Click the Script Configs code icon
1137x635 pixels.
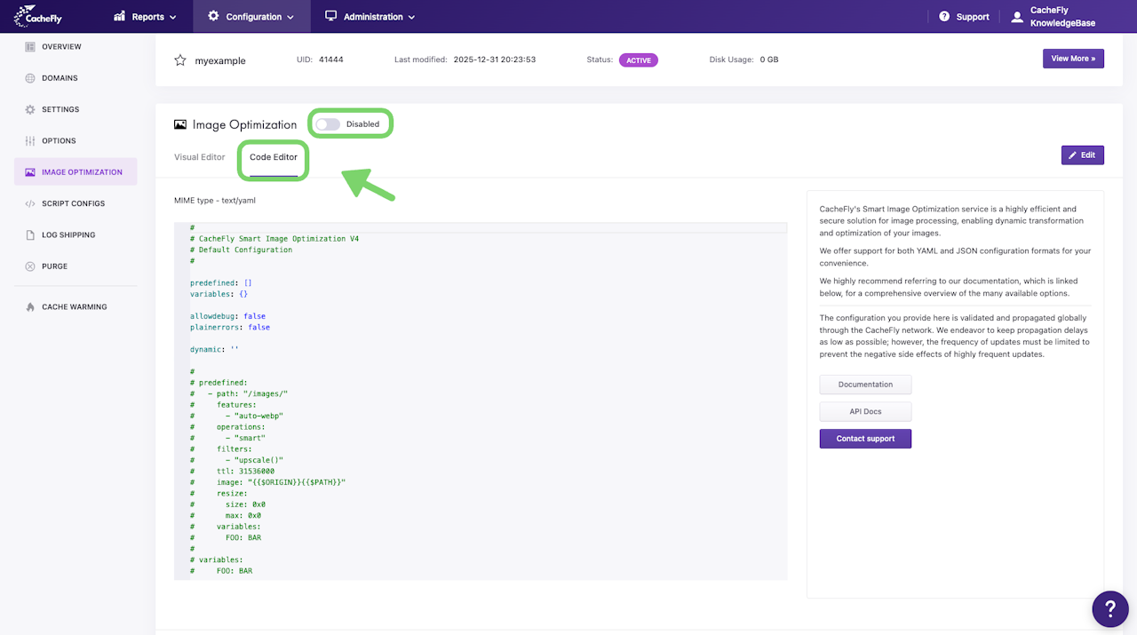click(x=30, y=204)
